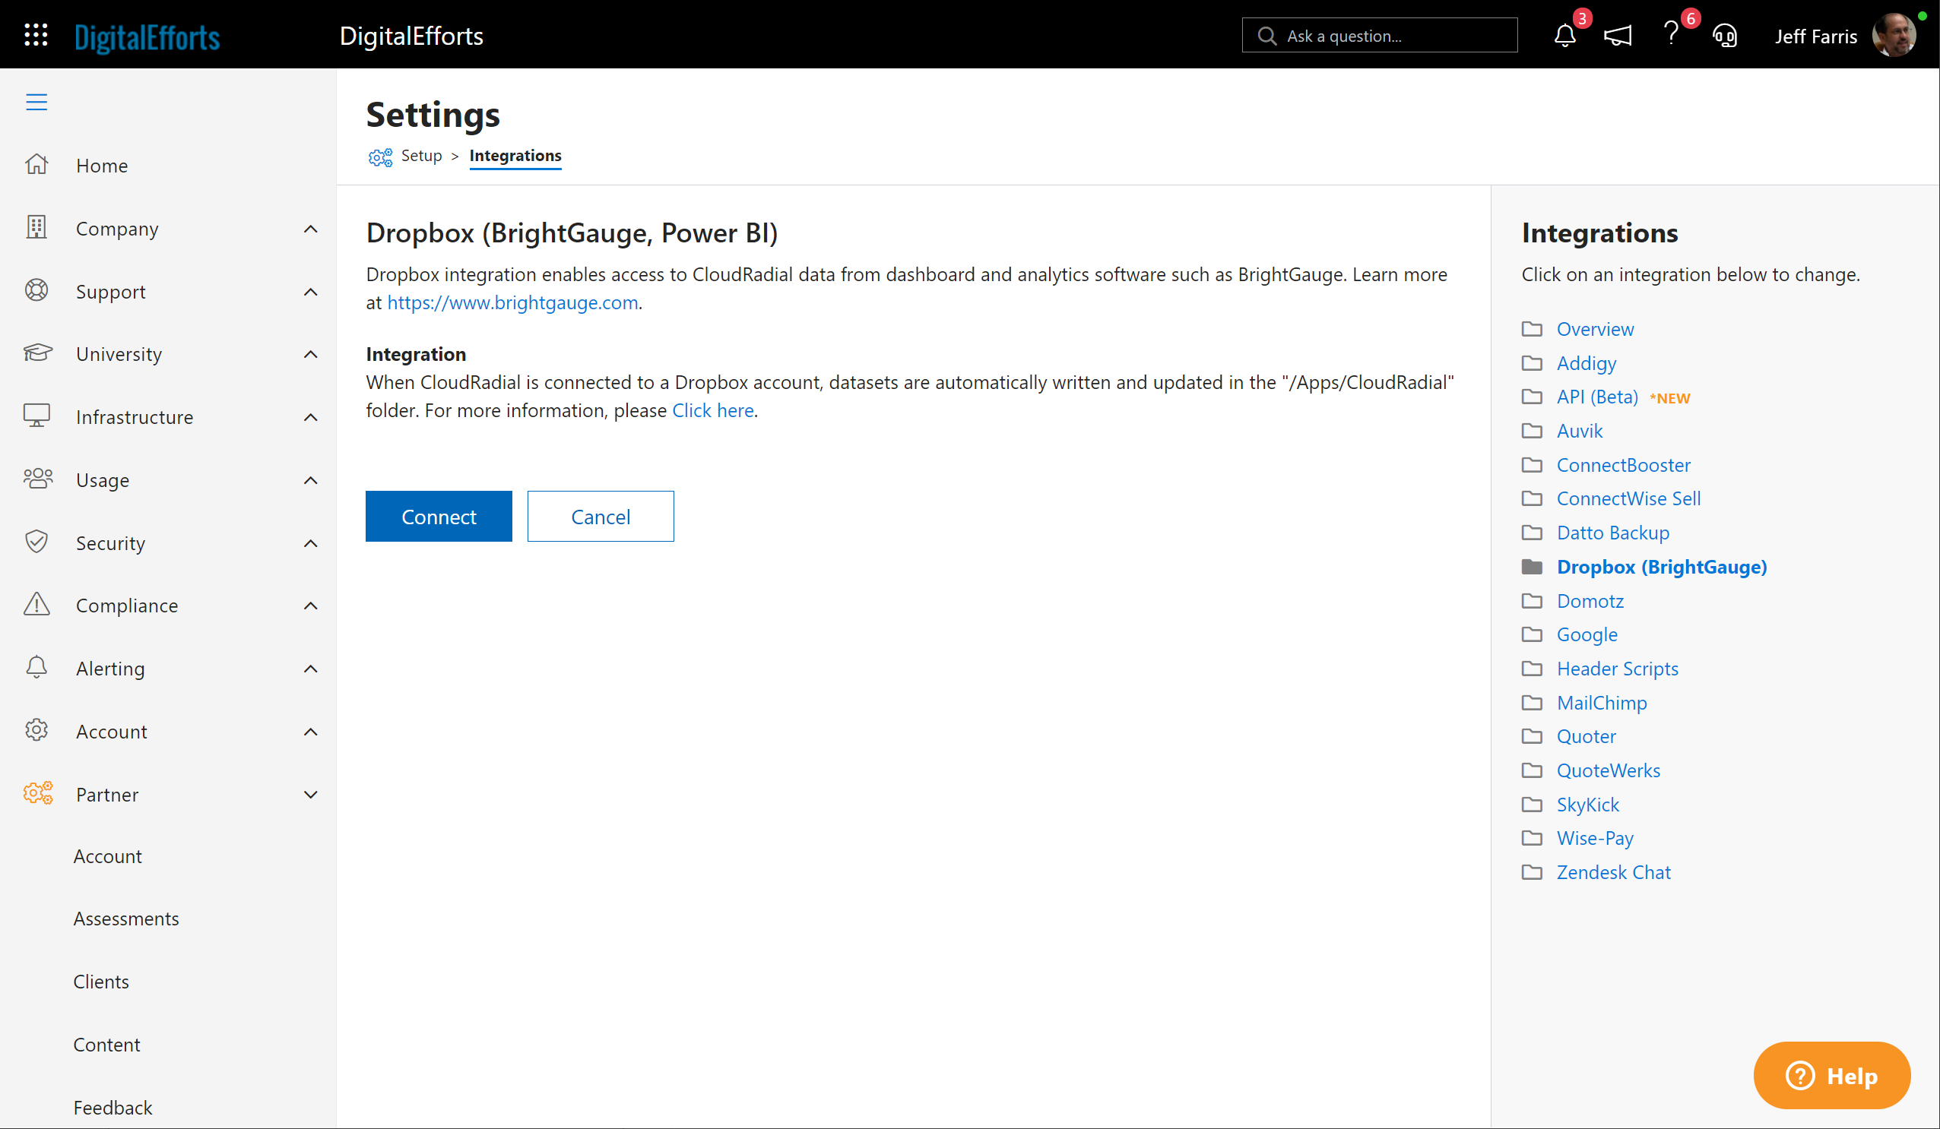Open the MailChimp integration

coord(1602,703)
